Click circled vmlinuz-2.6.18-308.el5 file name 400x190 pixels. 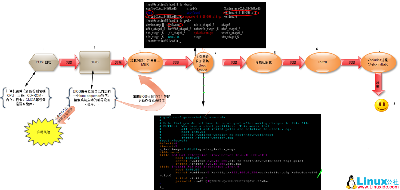point(240,13)
